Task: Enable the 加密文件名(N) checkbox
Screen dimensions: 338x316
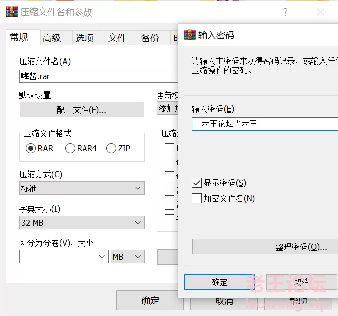Action: [x=197, y=198]
